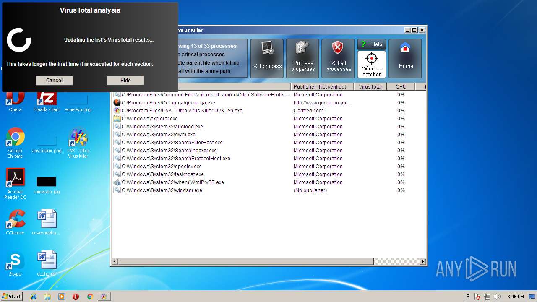Sort by the VirusTotal column
Screen dimensions: 537x302
(x=370, y=86)
